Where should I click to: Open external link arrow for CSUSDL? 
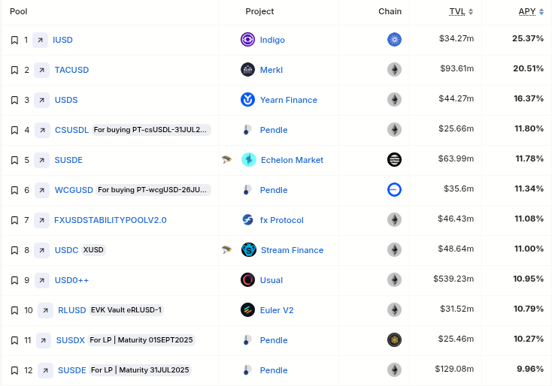click(x=42, y=130)
